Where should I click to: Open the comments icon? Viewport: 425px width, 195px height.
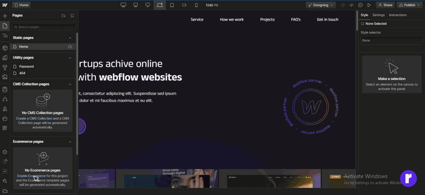360,5
